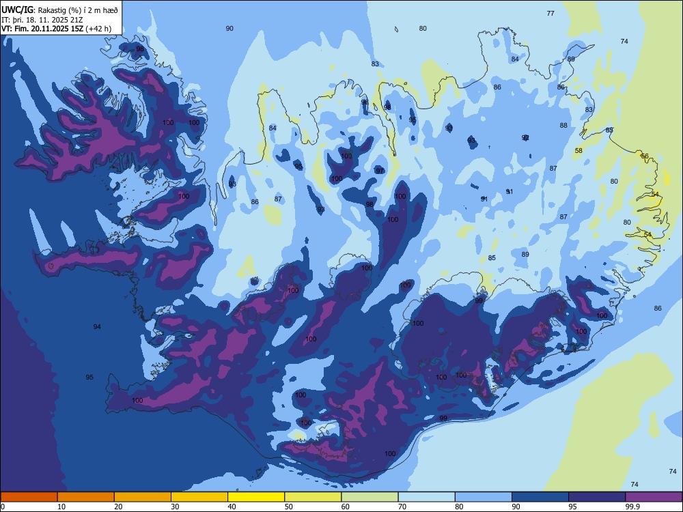Click the '94' humidity value over the sea
Viewport: 683px width, 512px height.
point(97,326)
